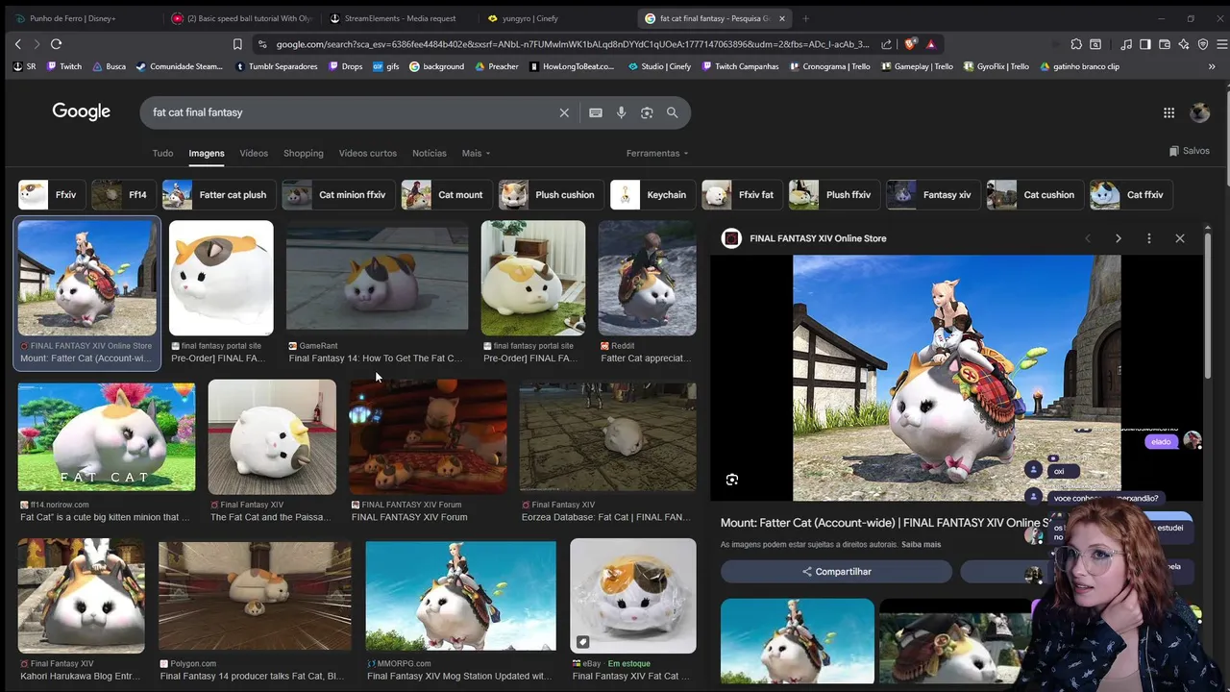This screenshot has height=692, width=1230.
Task: Open the Google apps grid
Action: click(1168, 112)
